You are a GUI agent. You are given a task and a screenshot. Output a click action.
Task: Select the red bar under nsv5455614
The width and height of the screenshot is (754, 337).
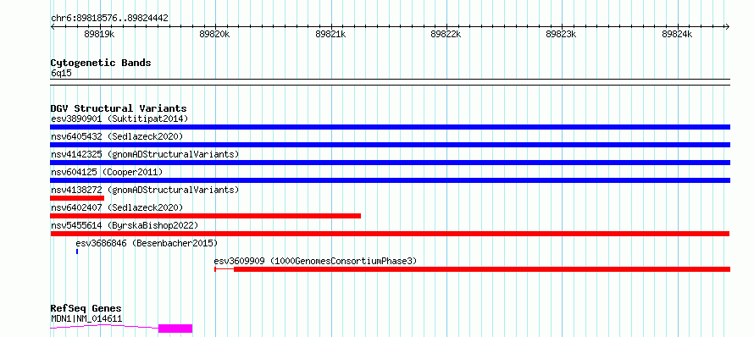(x=390, y=234)
